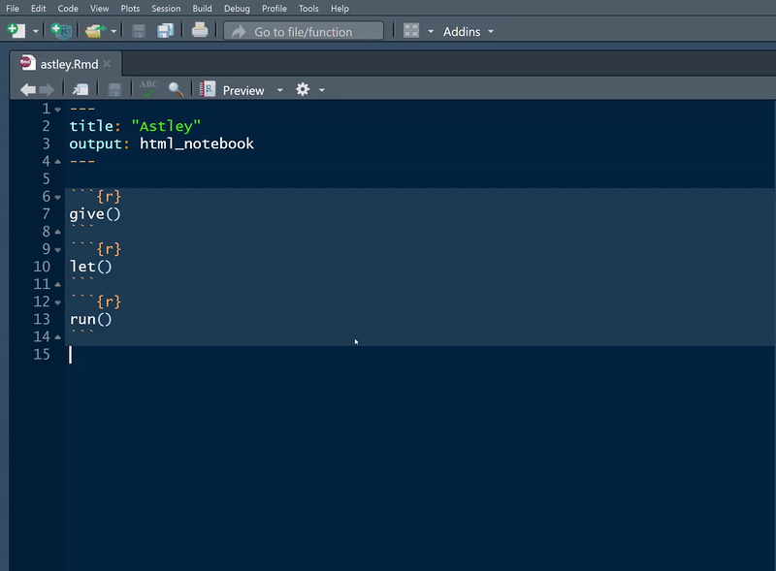The width and height of the screenshot is (776, 571).
Task: Click the fold marker at line 14
Action: pyautogui.click(x=58, y=337)
